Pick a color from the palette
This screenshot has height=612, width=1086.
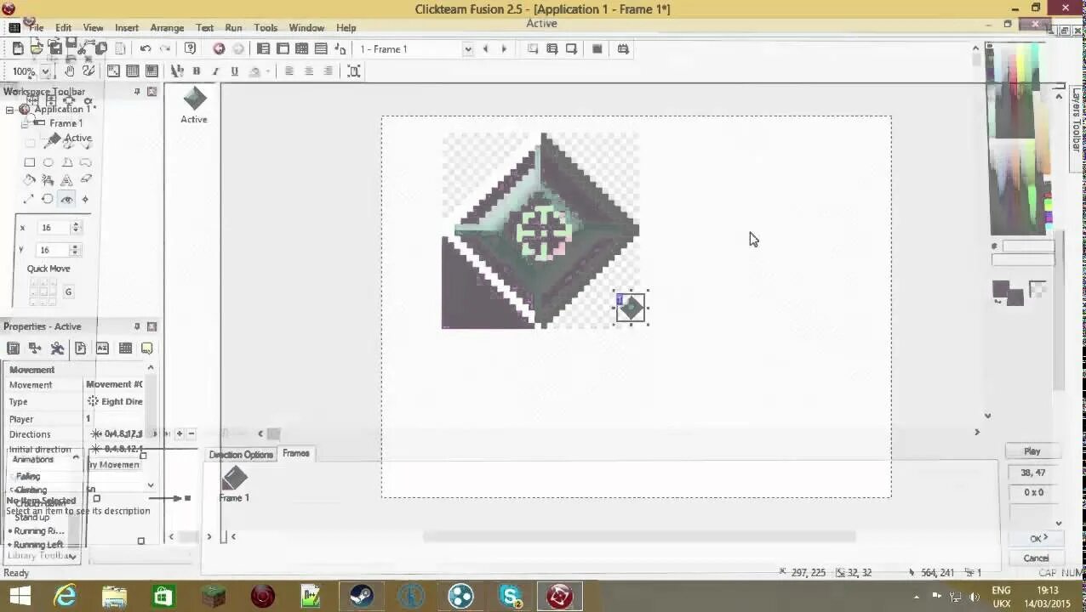pos(1020,139)
